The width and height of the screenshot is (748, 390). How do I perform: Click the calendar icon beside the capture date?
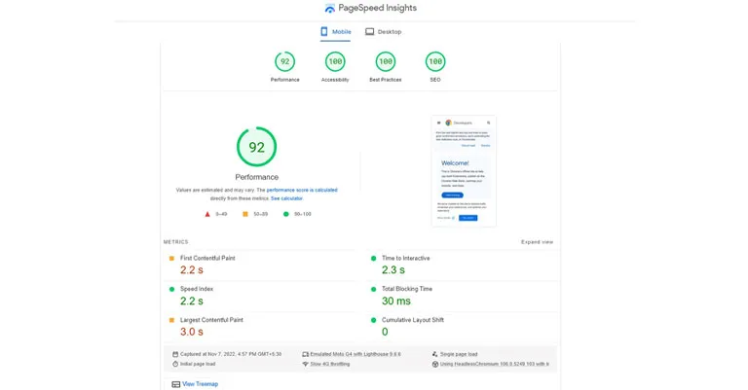[175, 354]
